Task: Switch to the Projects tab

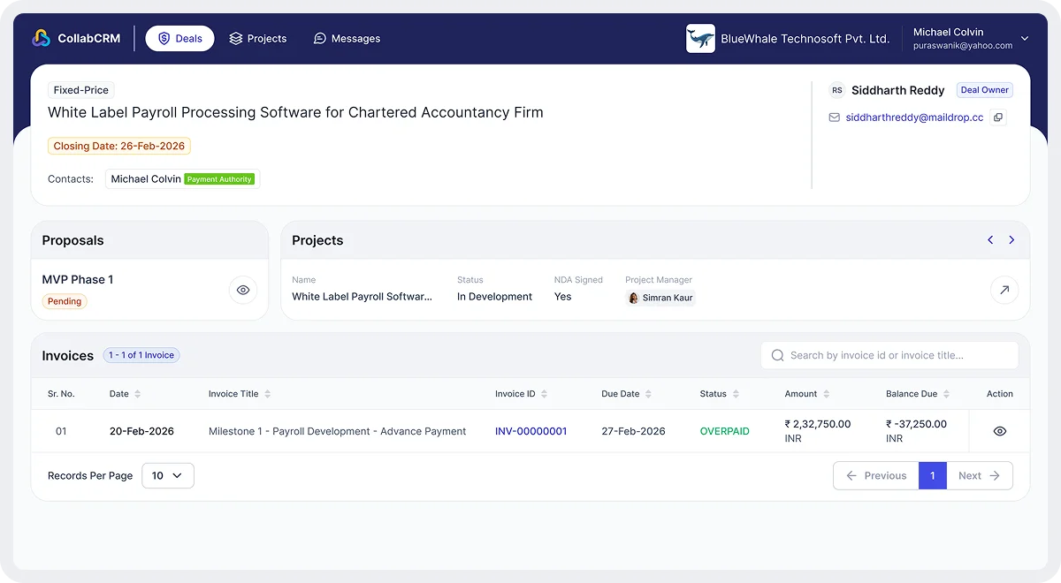Action: (x=258, y=38)
